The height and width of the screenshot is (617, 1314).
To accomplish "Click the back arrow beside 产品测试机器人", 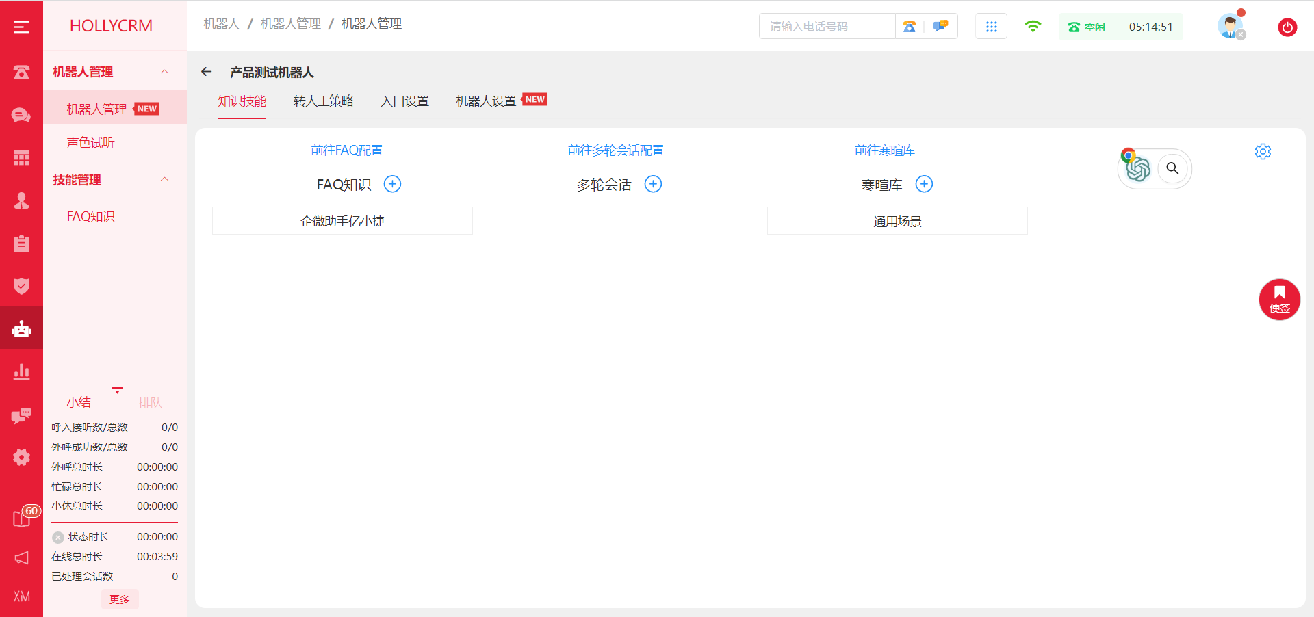I will pos(207,72).
